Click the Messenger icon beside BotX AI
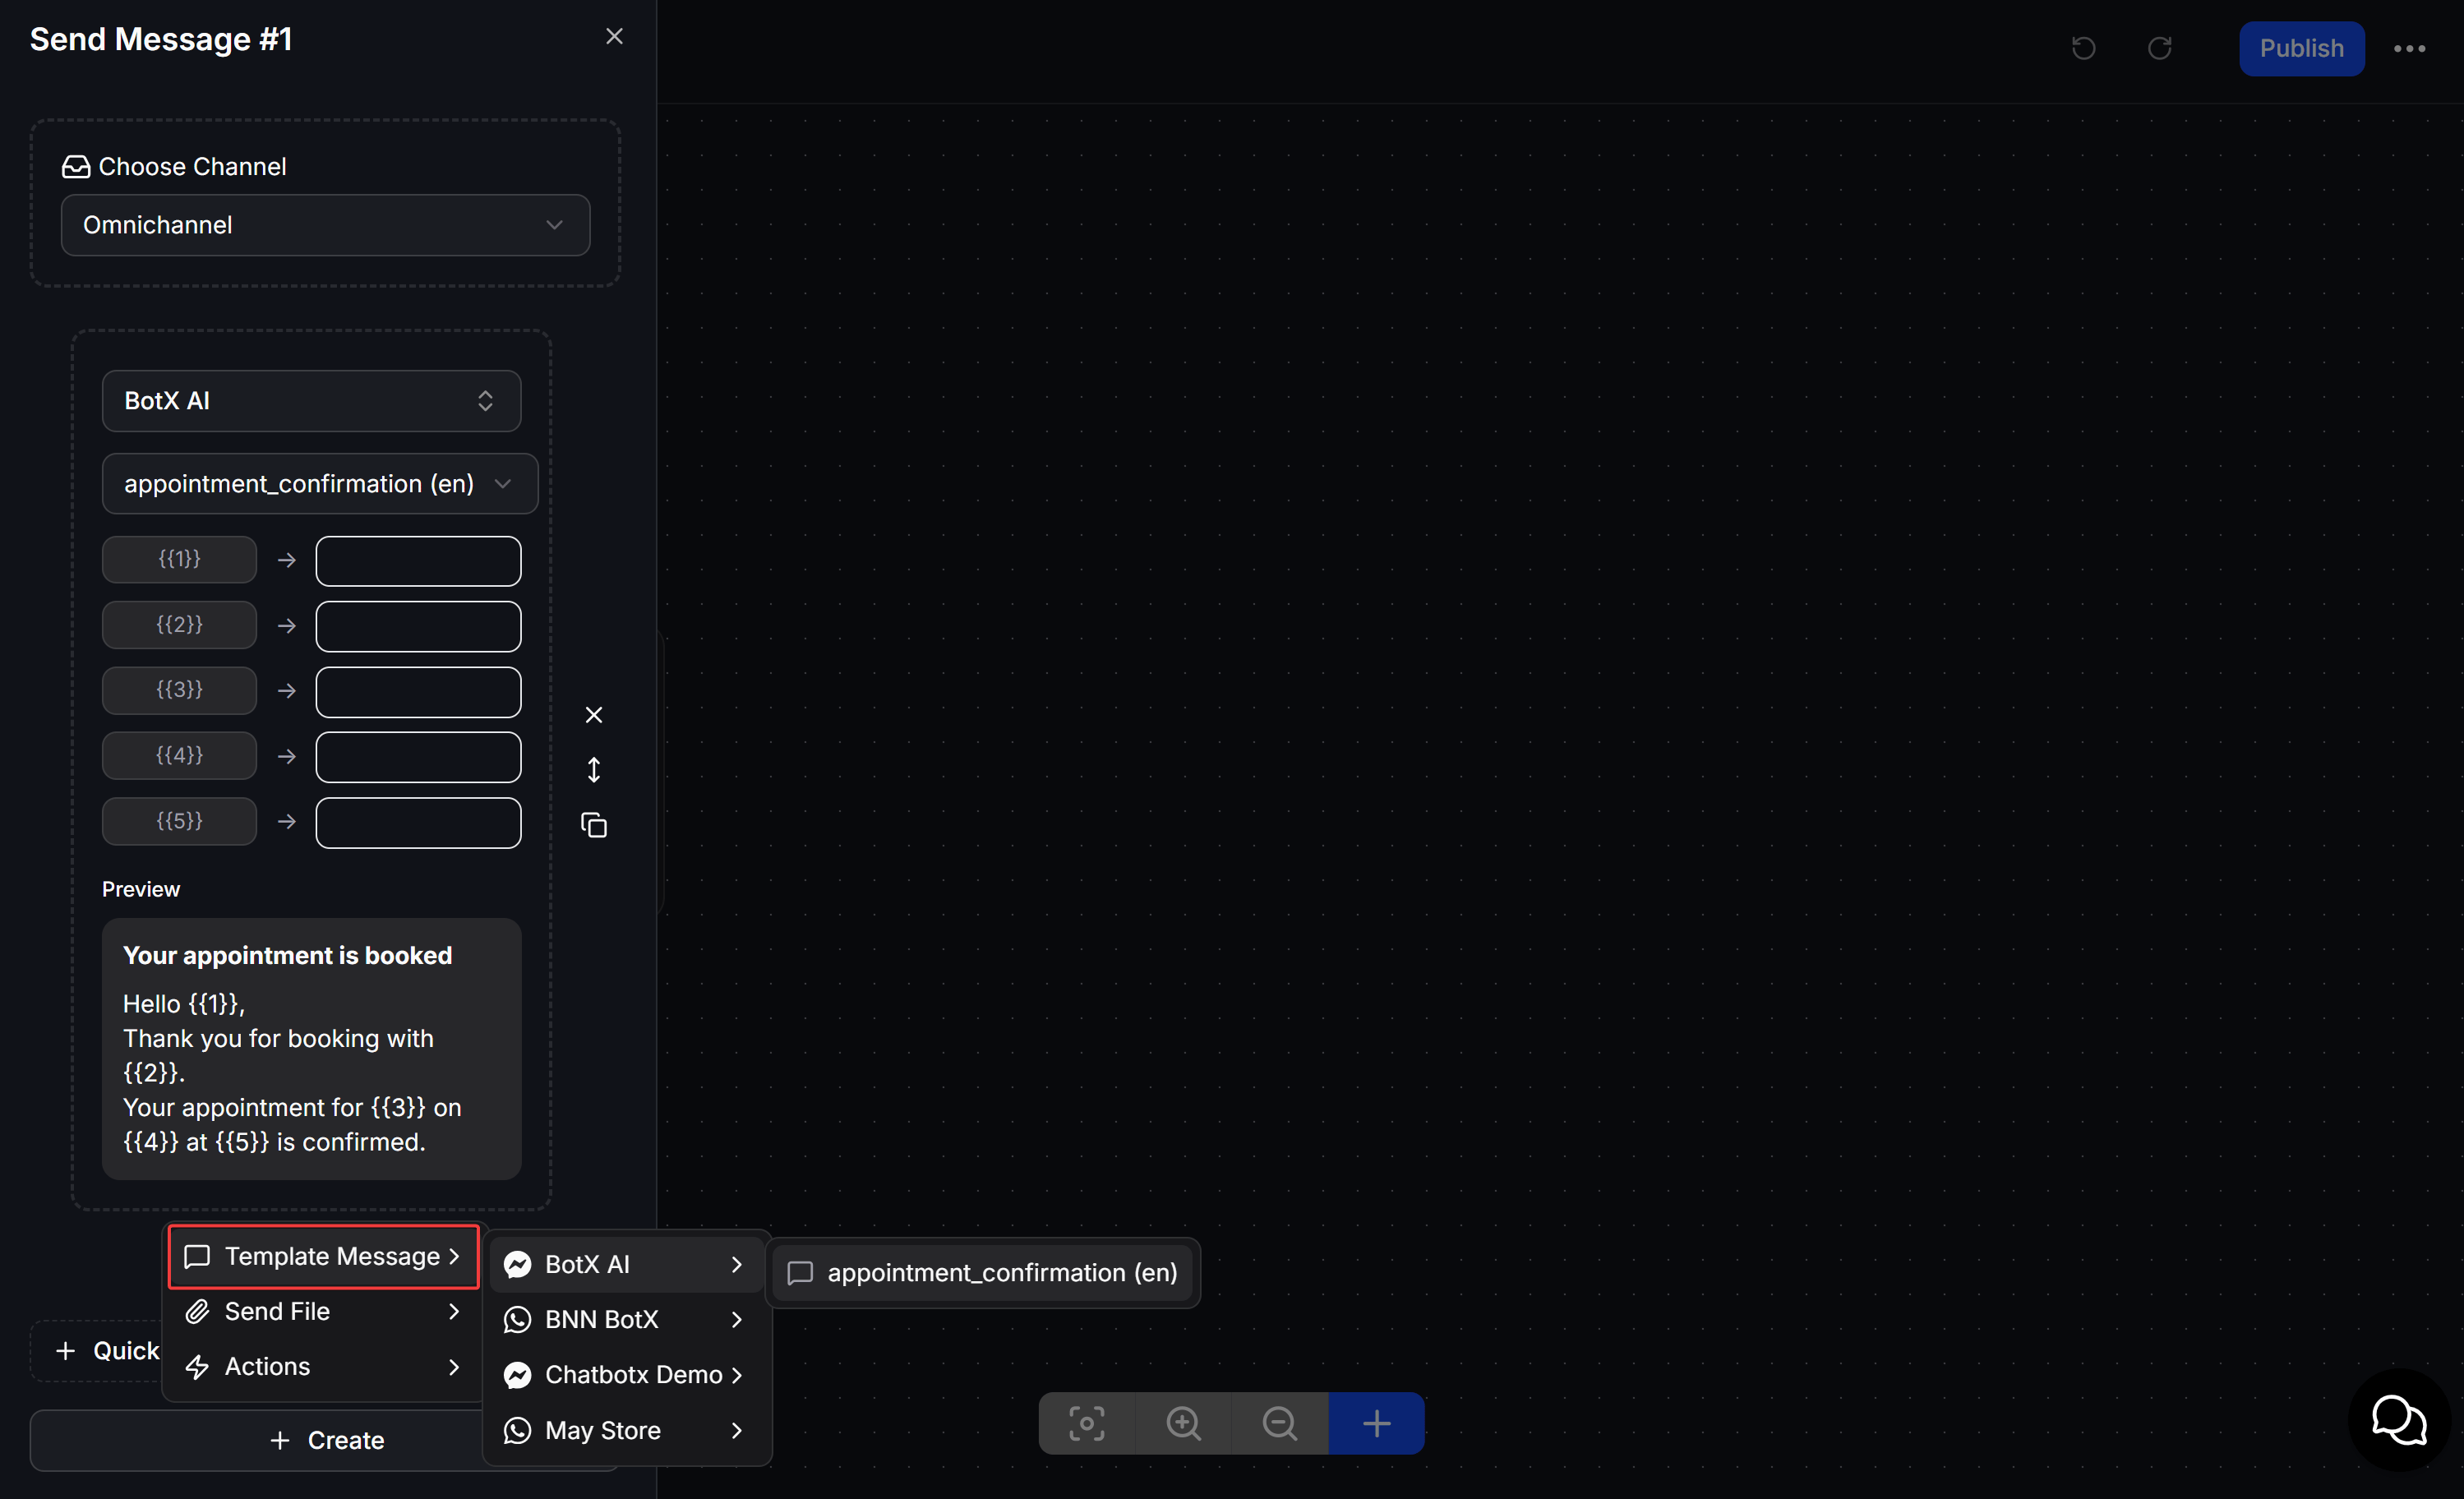2464x1499 pixels. tap(518, 1265)
